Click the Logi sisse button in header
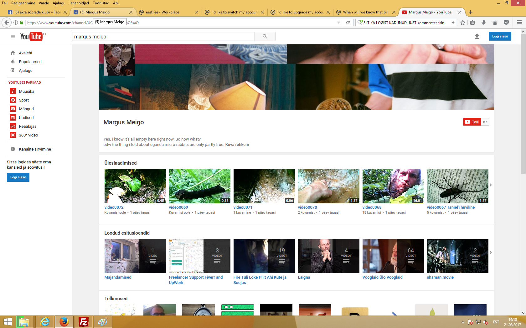The height and width of the screenshot is (328, 526). [x=500, y=36]
